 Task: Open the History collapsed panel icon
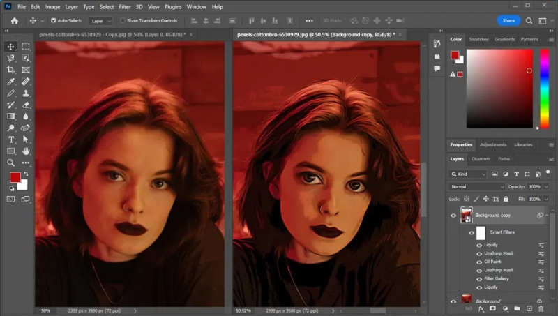click(x=437, y=44)
